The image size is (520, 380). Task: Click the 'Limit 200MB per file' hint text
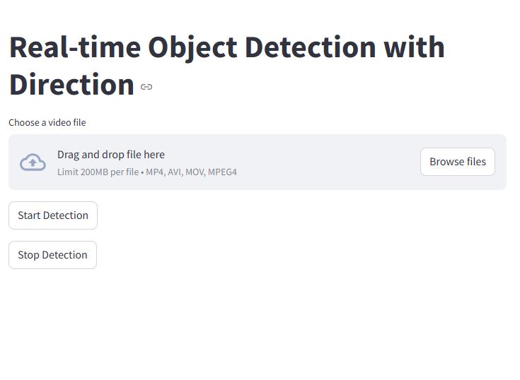point(98,172)
